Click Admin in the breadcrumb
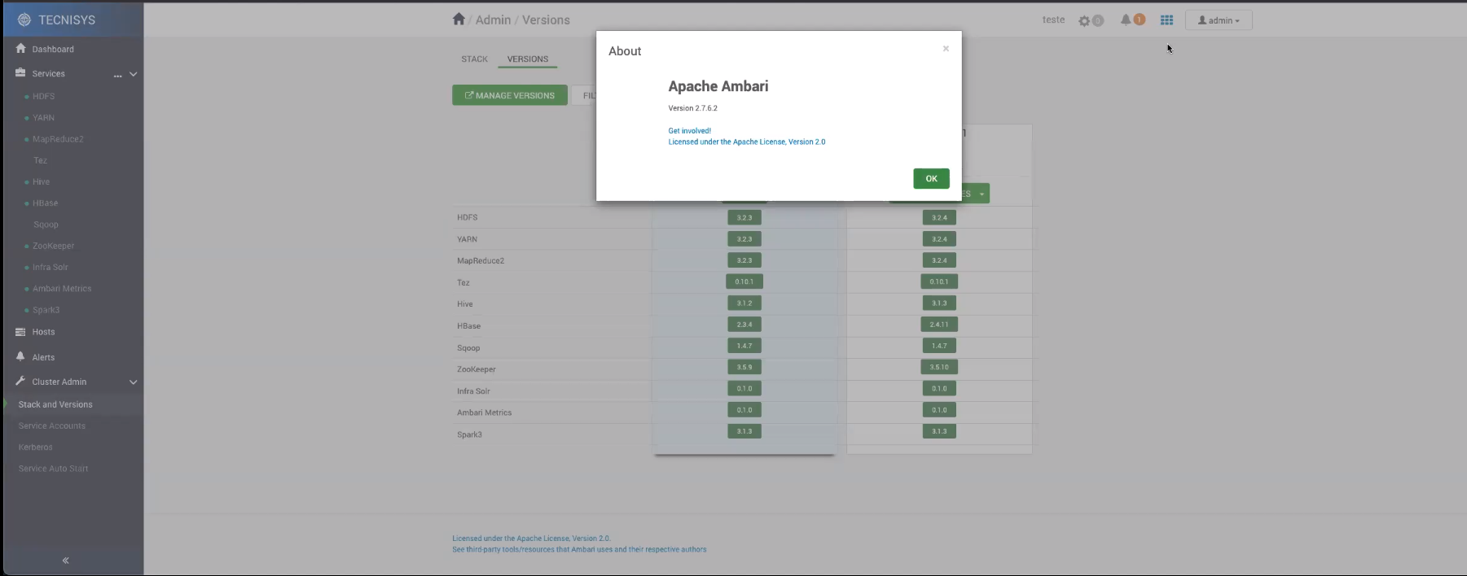This screenshot has width=1467, height=576. pos(494,20)
